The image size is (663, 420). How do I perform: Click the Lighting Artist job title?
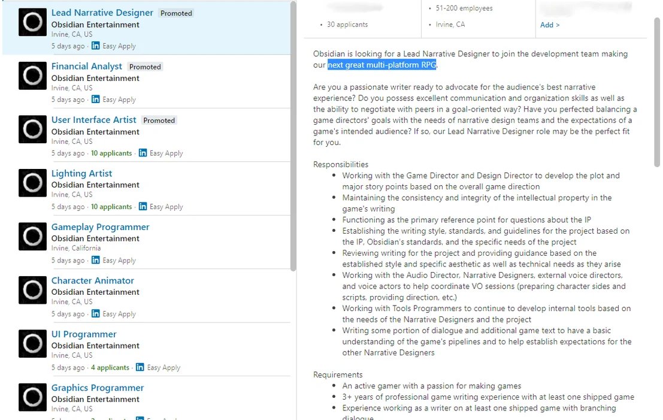coord(81,174)
